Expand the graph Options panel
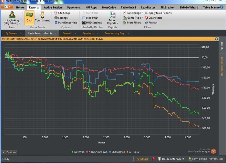Image resolution: width=226 pixels, height=163 pixels. pyautogui.click(x=9, y=152)
